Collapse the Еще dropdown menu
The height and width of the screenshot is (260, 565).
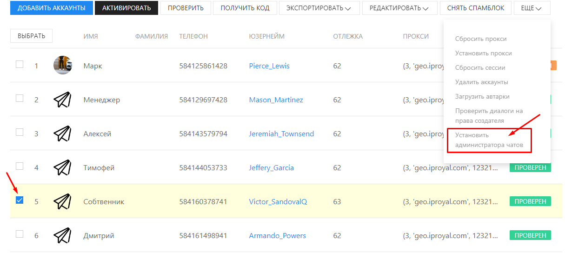point(532,8)
